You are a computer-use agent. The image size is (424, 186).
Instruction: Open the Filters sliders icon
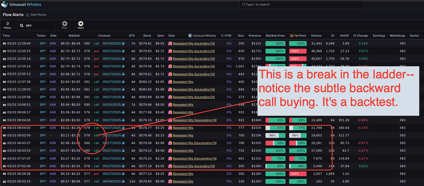(7, 24)
